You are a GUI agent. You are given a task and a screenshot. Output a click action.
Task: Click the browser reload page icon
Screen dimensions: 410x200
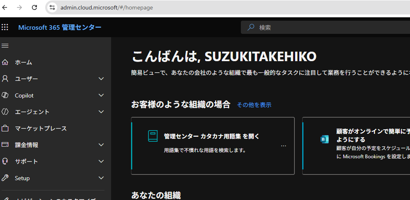[34, 7]
